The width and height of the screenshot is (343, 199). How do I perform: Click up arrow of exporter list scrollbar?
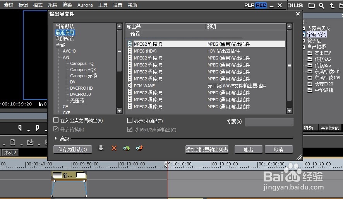coord(289,26)
